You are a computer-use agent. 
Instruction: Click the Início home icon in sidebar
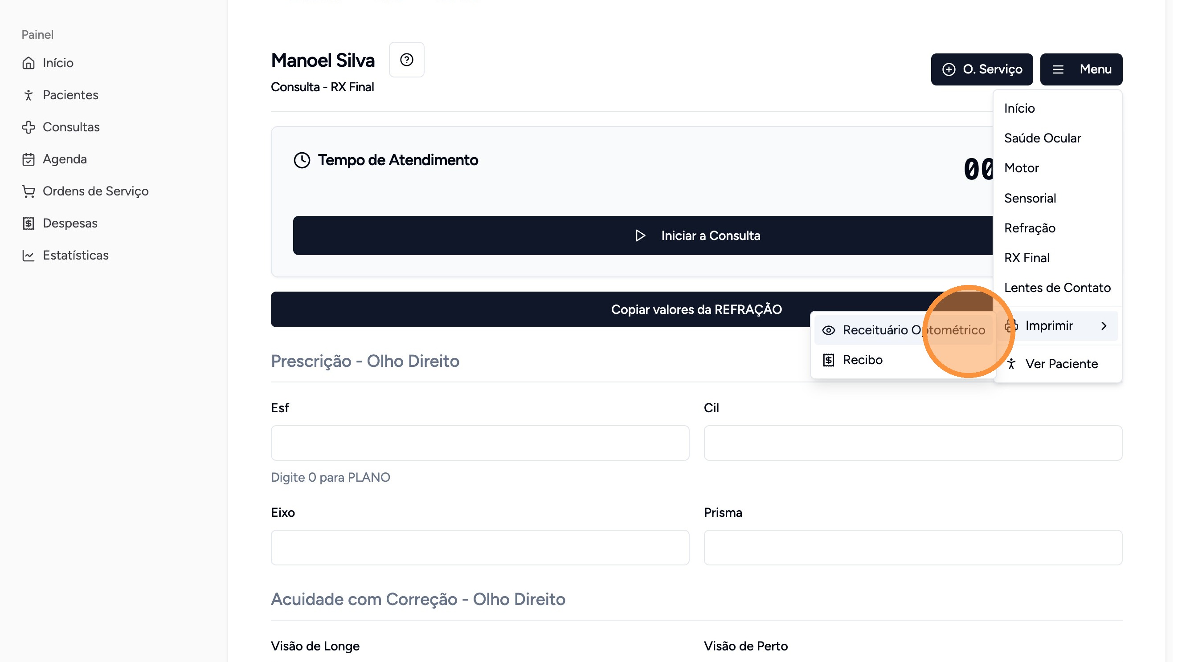click(x=29, y=63)
